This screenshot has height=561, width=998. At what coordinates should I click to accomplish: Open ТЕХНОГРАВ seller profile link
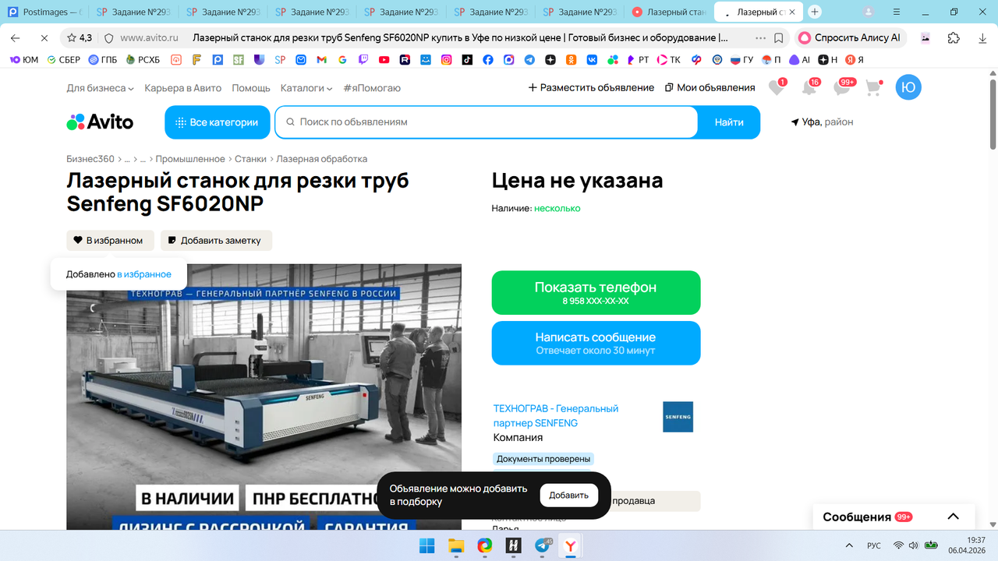pos(556,415)
